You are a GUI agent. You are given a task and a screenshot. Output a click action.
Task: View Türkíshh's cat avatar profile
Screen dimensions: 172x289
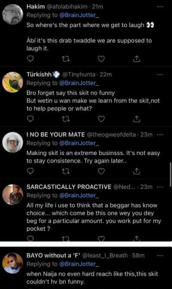(13, 82)
